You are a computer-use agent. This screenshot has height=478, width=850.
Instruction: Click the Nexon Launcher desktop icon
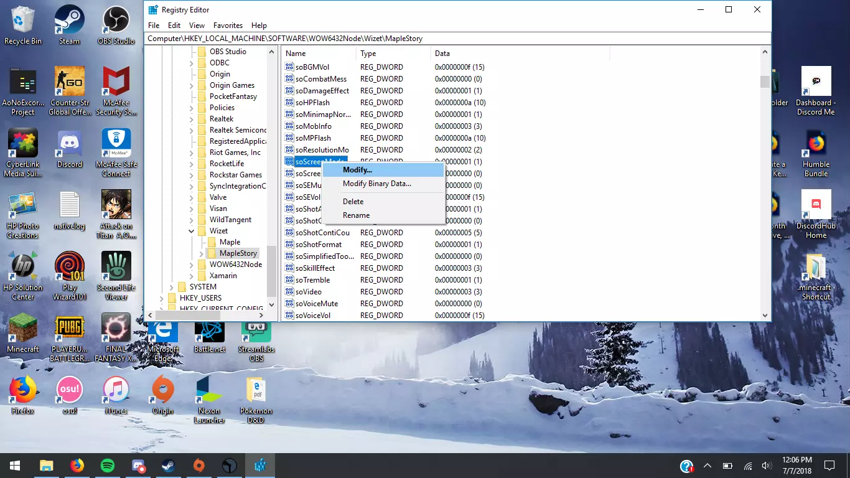209,390
